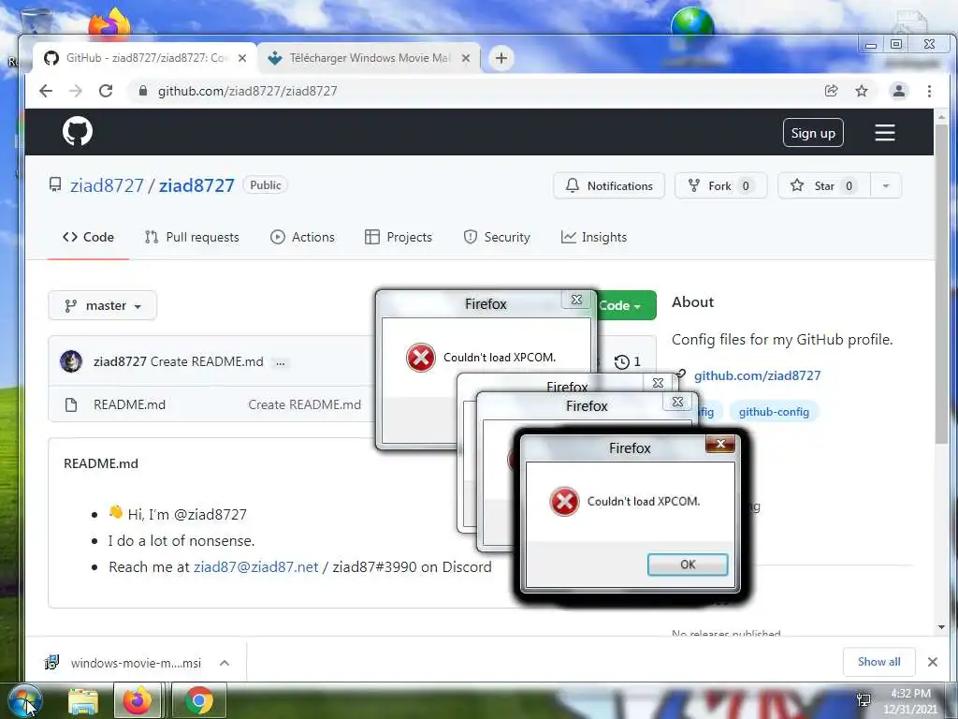
Task: Click the page vertical scrollbar
Action: (941, 285)
